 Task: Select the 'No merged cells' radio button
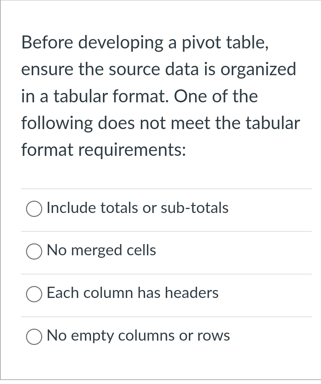[x=34, y=251]
